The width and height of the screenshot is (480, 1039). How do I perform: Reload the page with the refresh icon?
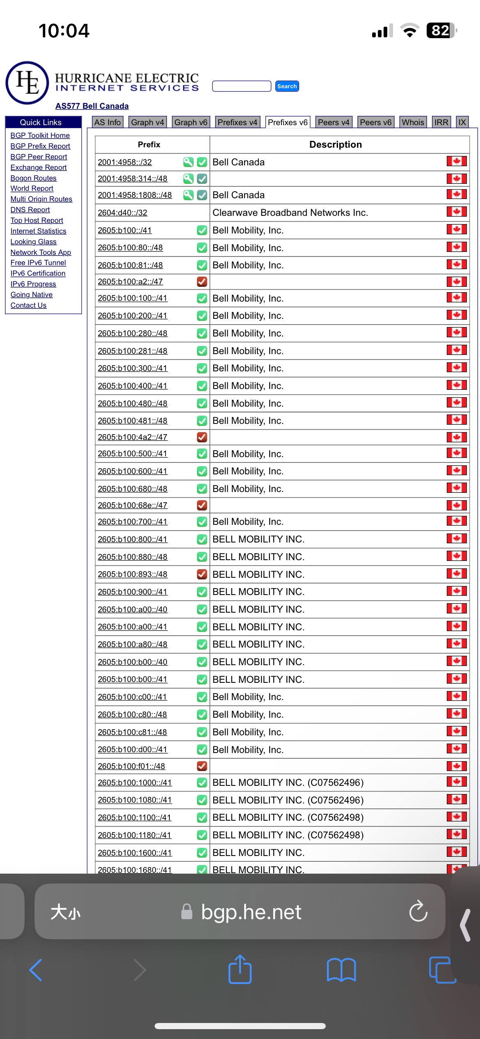[x=418, y=911]
